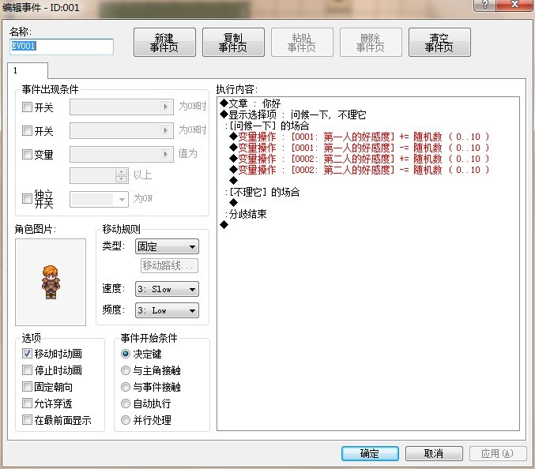The width and height of the screenshot is (535, 469).
Task: Check the 允许穿透 option
Action: tap(27, 403)
